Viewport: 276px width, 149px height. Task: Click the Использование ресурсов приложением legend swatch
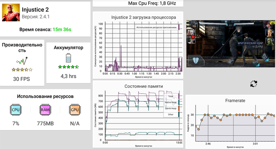coord(179,27)
